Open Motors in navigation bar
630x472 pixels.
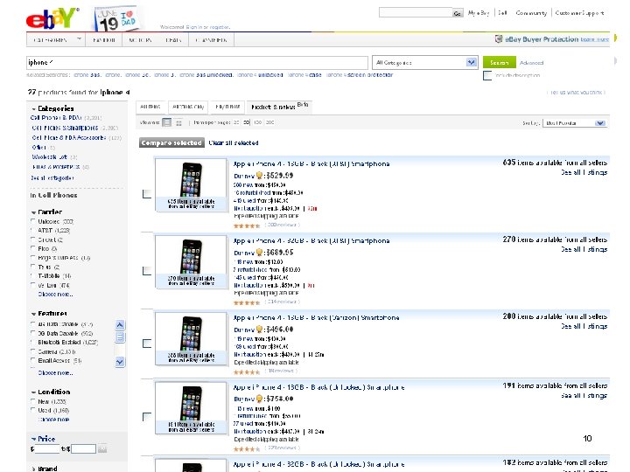(140, 40)
